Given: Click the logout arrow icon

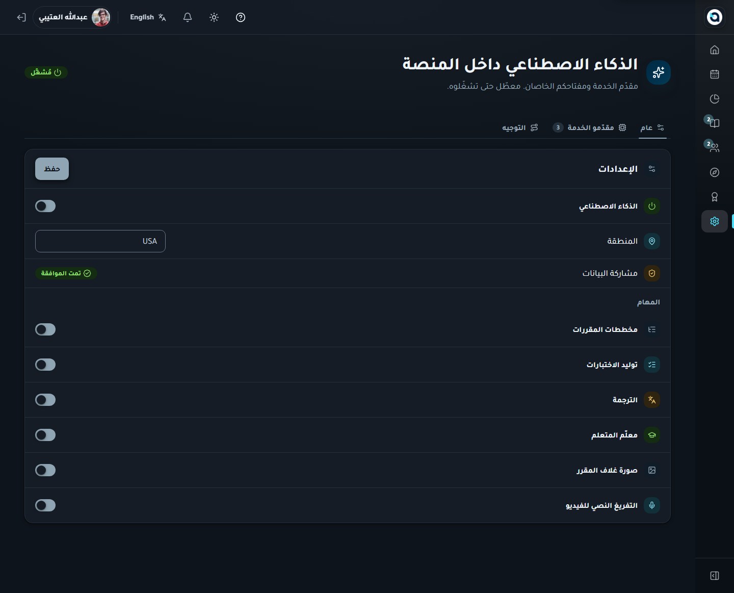Looking at the screenshot, I should (x=21, y=17).
